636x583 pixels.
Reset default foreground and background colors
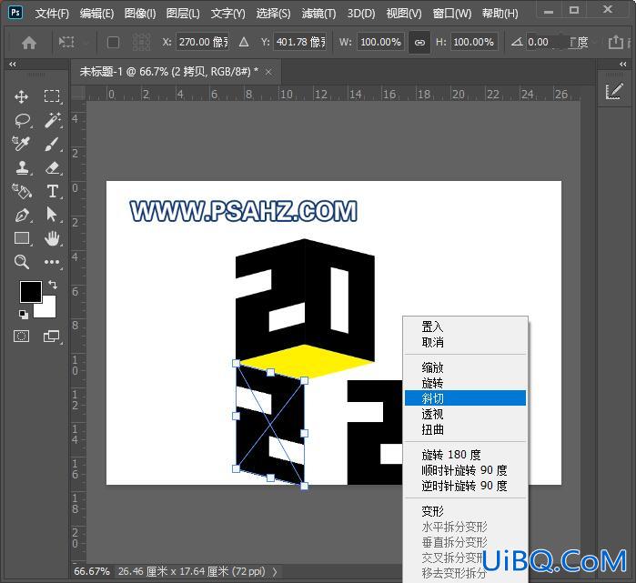(x=23, y=314)
